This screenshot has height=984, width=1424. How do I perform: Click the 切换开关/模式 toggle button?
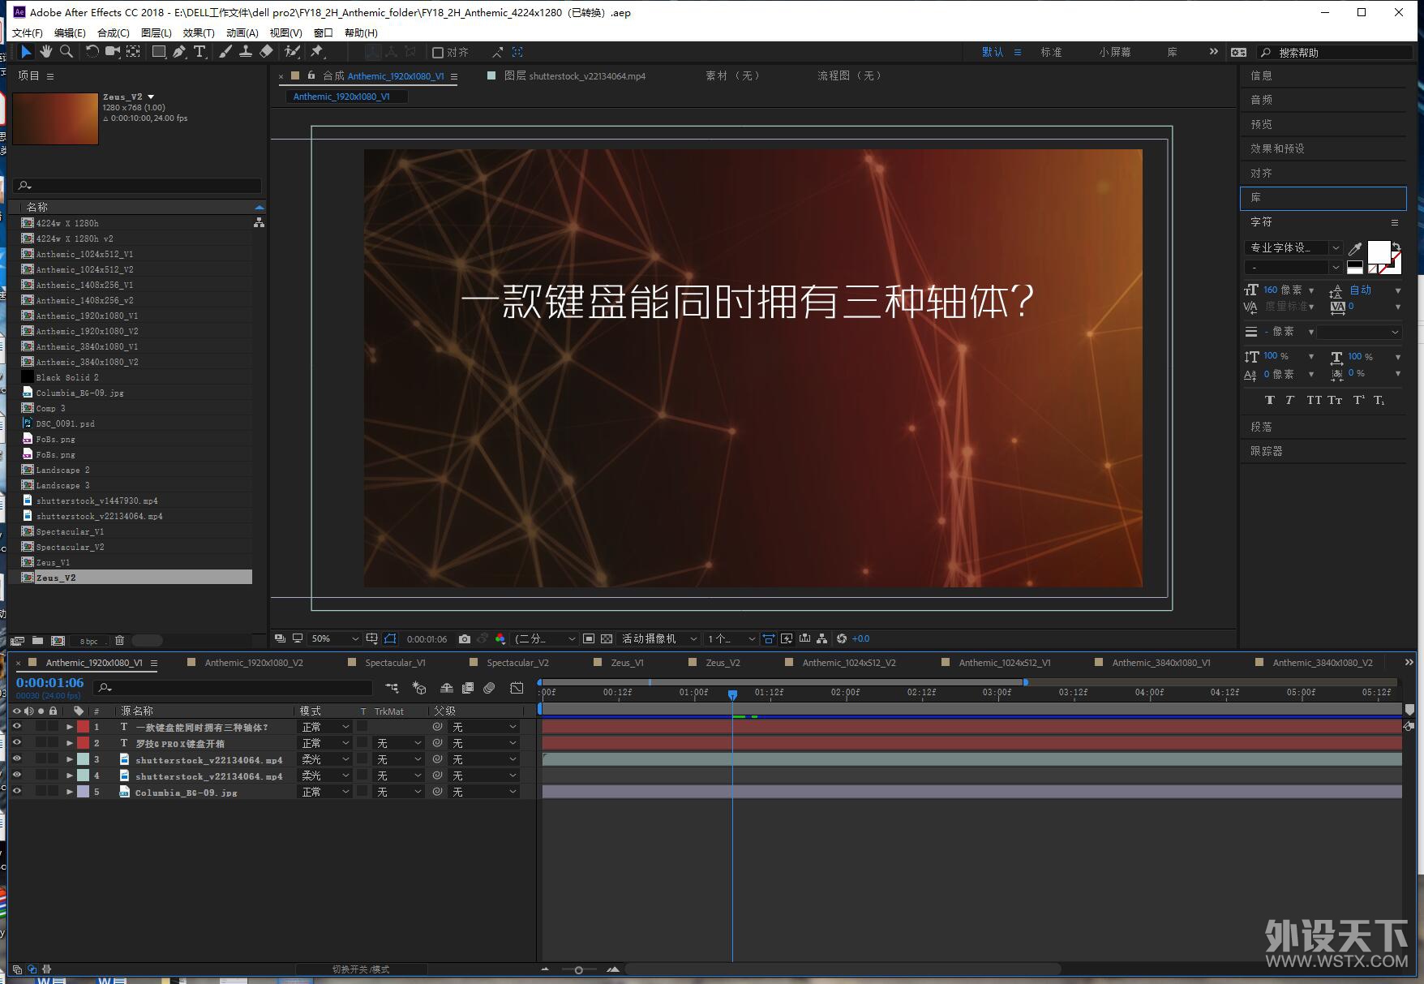[x=361, y=969]
